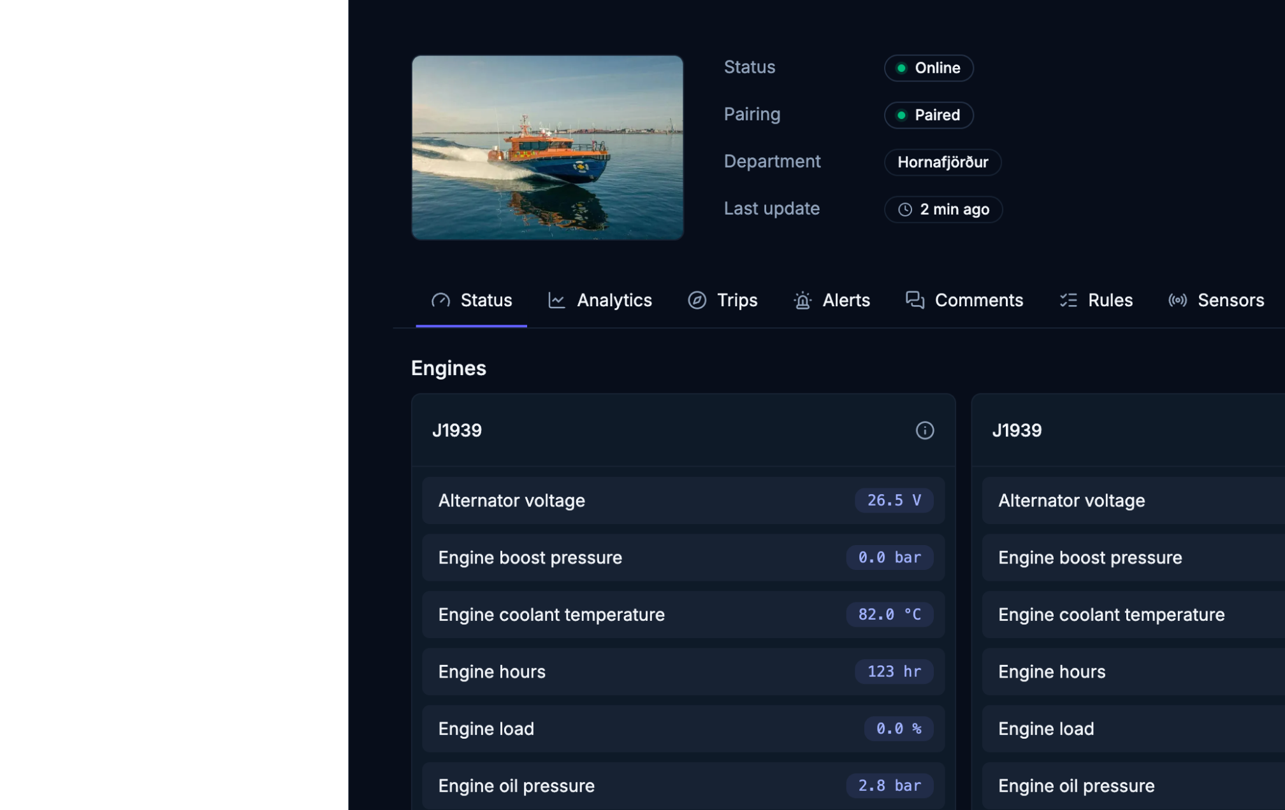
Task: Click the Alerts bell icon
Action: point(802,300)
